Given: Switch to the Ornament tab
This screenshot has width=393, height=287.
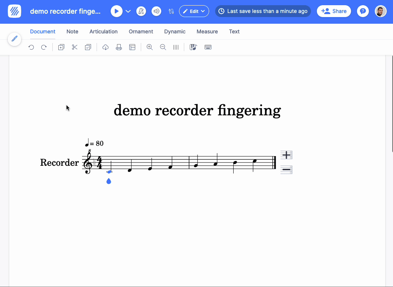Looking at the screenshot, I should (141, 32).
